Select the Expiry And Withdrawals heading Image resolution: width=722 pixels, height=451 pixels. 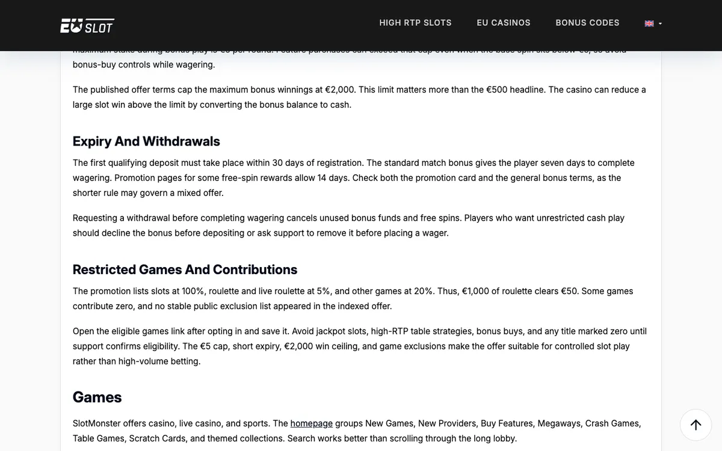(146, 141)
